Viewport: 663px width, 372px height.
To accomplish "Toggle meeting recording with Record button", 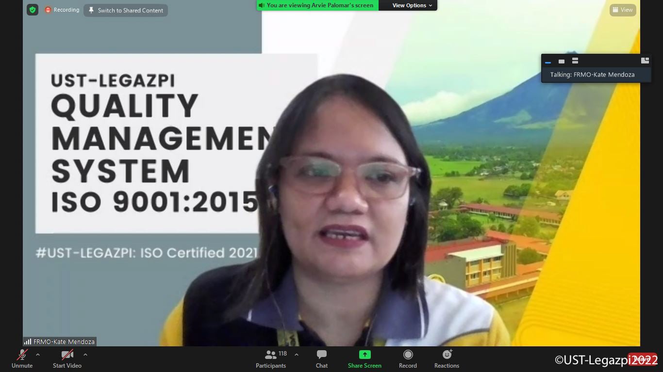I will [408, 359].
